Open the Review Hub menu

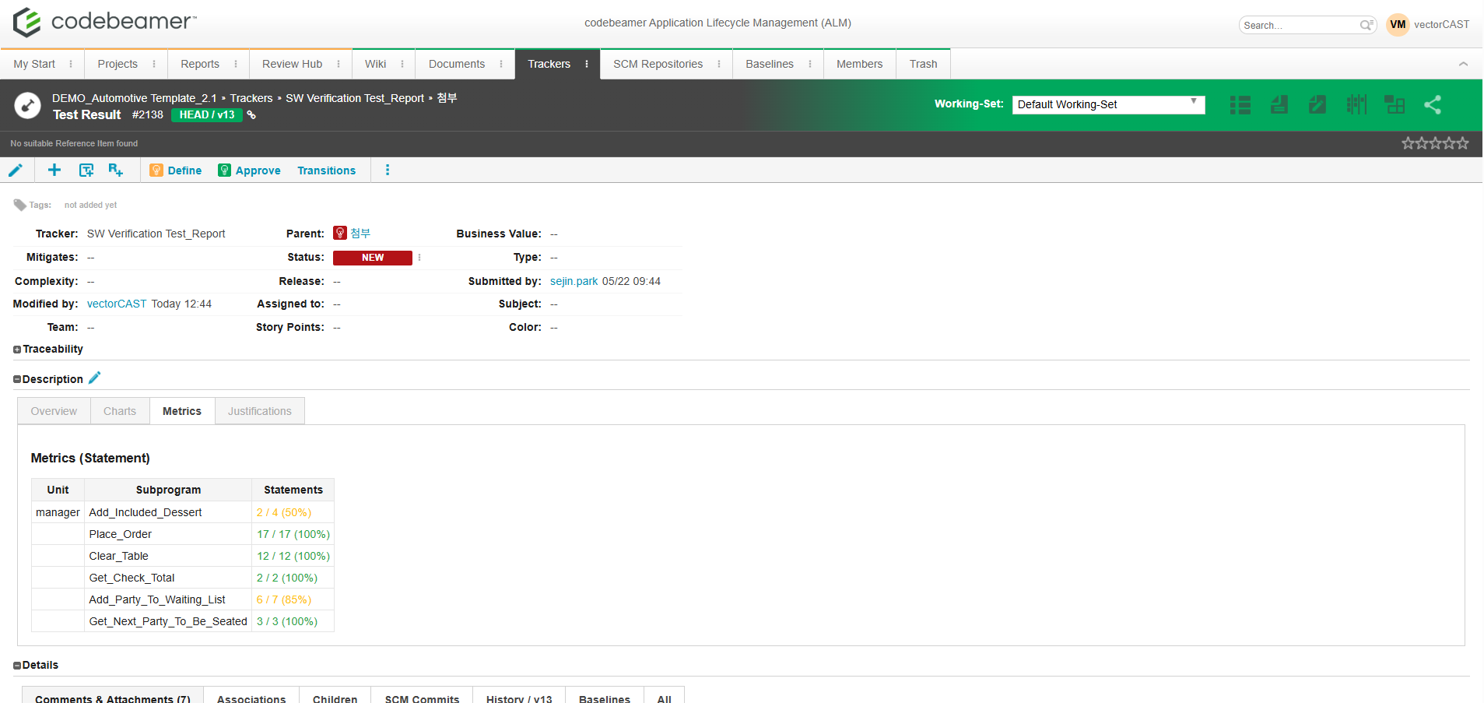[291, 64]
